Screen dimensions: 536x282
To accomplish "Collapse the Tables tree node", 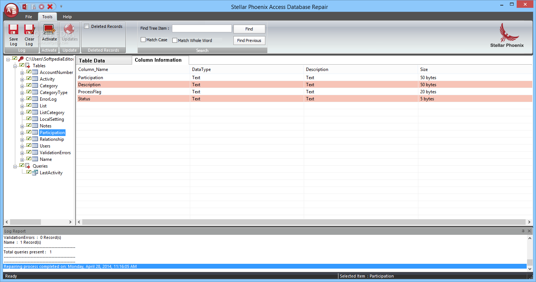I will tap(15, 66).
